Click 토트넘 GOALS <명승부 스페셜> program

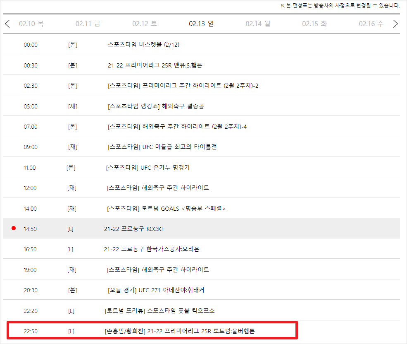coord(166,209)
